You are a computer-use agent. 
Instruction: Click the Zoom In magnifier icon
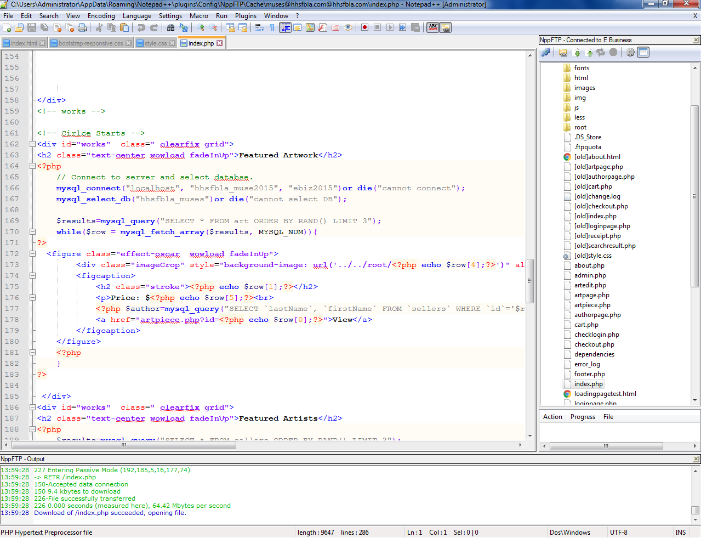click(201, 27)
